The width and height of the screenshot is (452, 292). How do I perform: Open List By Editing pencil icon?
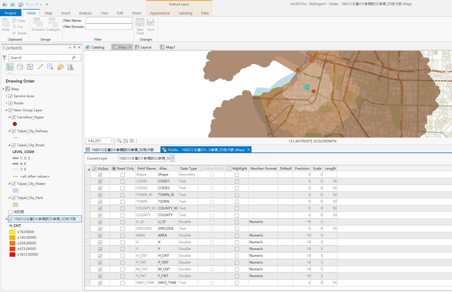(40, 67)
